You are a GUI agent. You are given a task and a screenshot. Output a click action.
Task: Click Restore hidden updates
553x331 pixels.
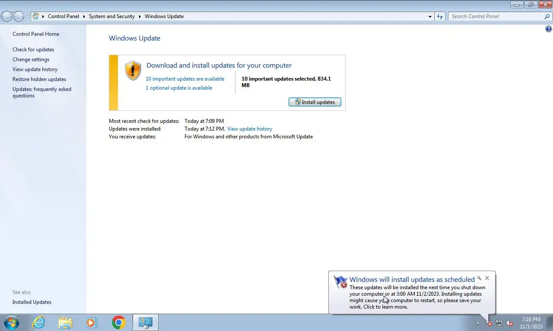point(39,79)
